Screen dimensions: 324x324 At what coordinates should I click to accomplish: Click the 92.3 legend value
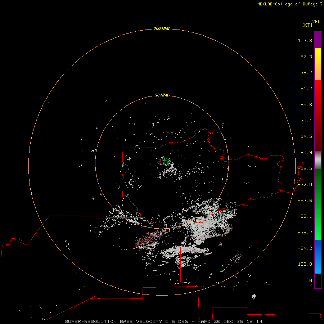coord(306,57)
